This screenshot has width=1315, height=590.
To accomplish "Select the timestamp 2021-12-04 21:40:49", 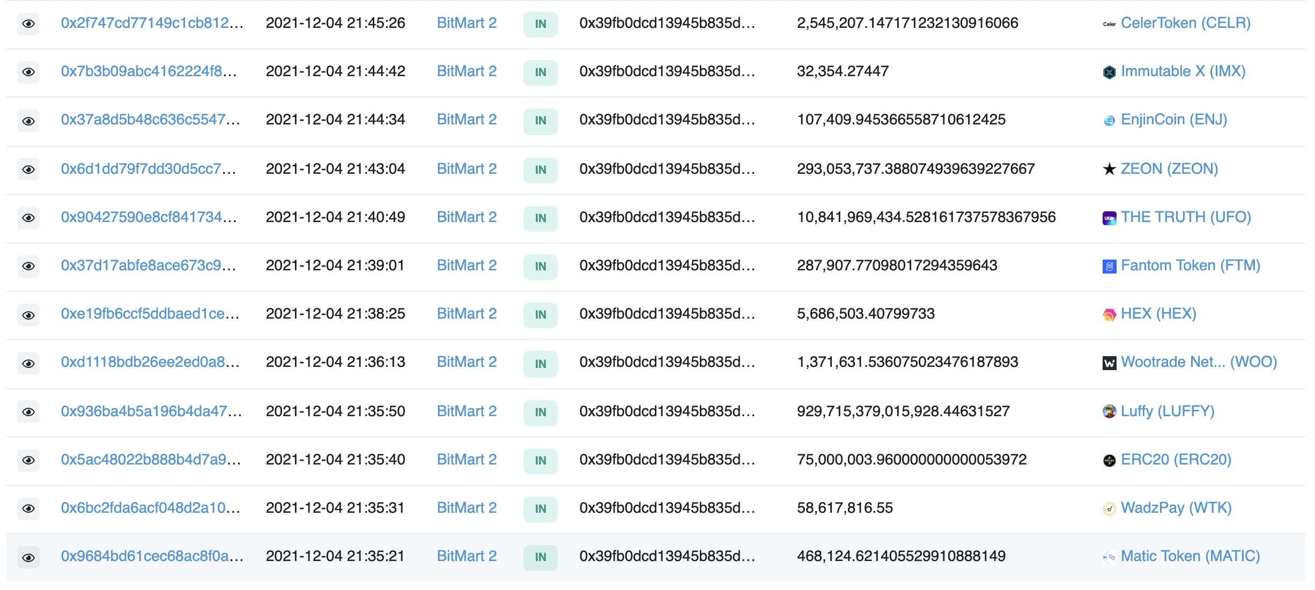I will pos(335,217).
